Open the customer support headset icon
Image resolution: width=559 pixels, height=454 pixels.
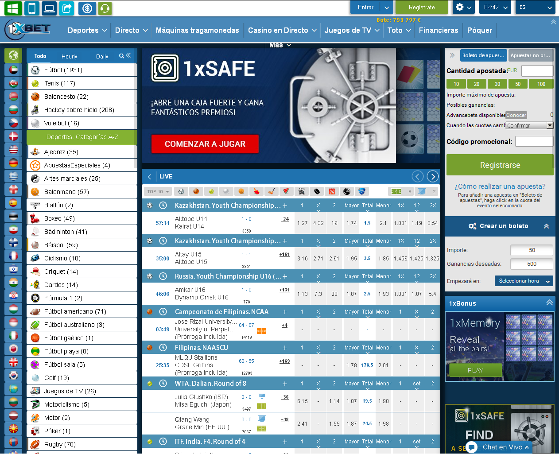(x=105, y=8)
